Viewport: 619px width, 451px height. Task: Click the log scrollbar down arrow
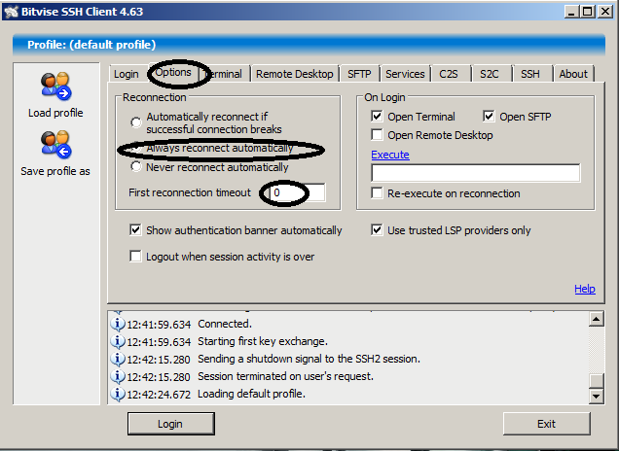tap(596, 396)
